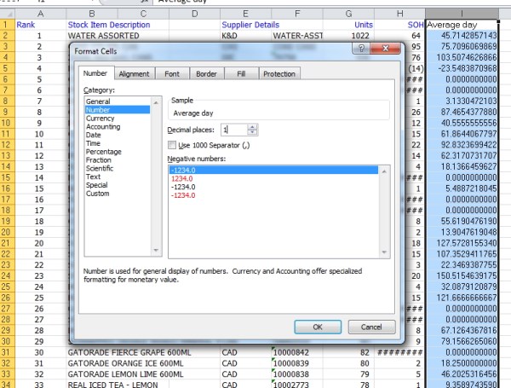Select Accounting category
This screenshot has height=388, width=511.
pyautogui.click(x=118, y=126)
